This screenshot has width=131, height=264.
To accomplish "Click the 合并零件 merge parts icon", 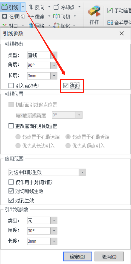I will 110,23.
